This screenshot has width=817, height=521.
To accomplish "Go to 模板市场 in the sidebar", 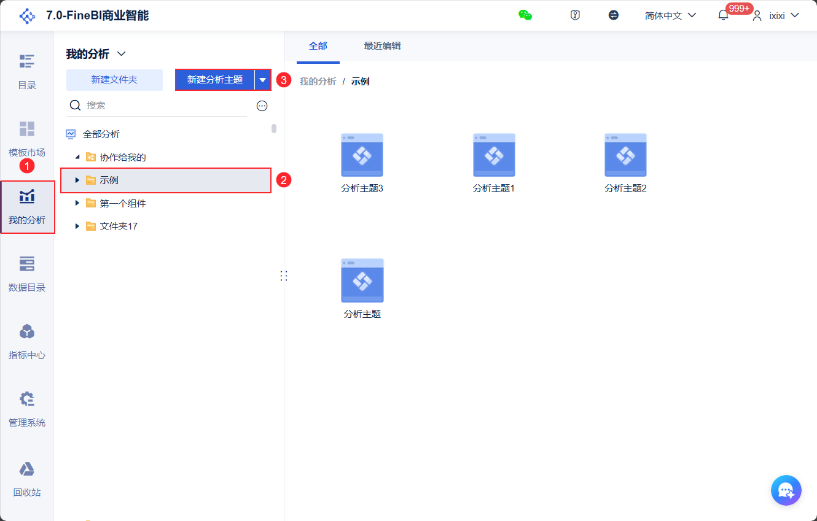I will point(27,139).
